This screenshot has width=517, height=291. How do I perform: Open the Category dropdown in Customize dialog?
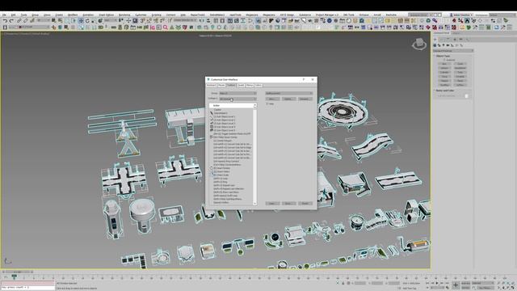(x=237, y=99)
